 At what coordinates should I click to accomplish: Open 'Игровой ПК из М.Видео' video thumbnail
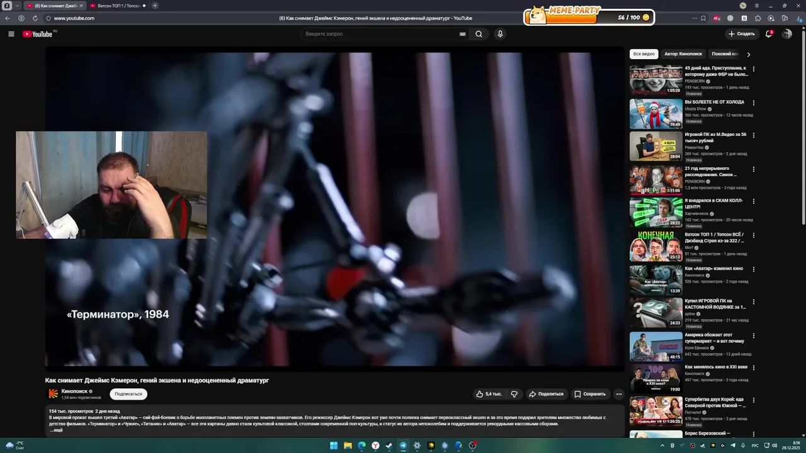(x=656, y=146)
